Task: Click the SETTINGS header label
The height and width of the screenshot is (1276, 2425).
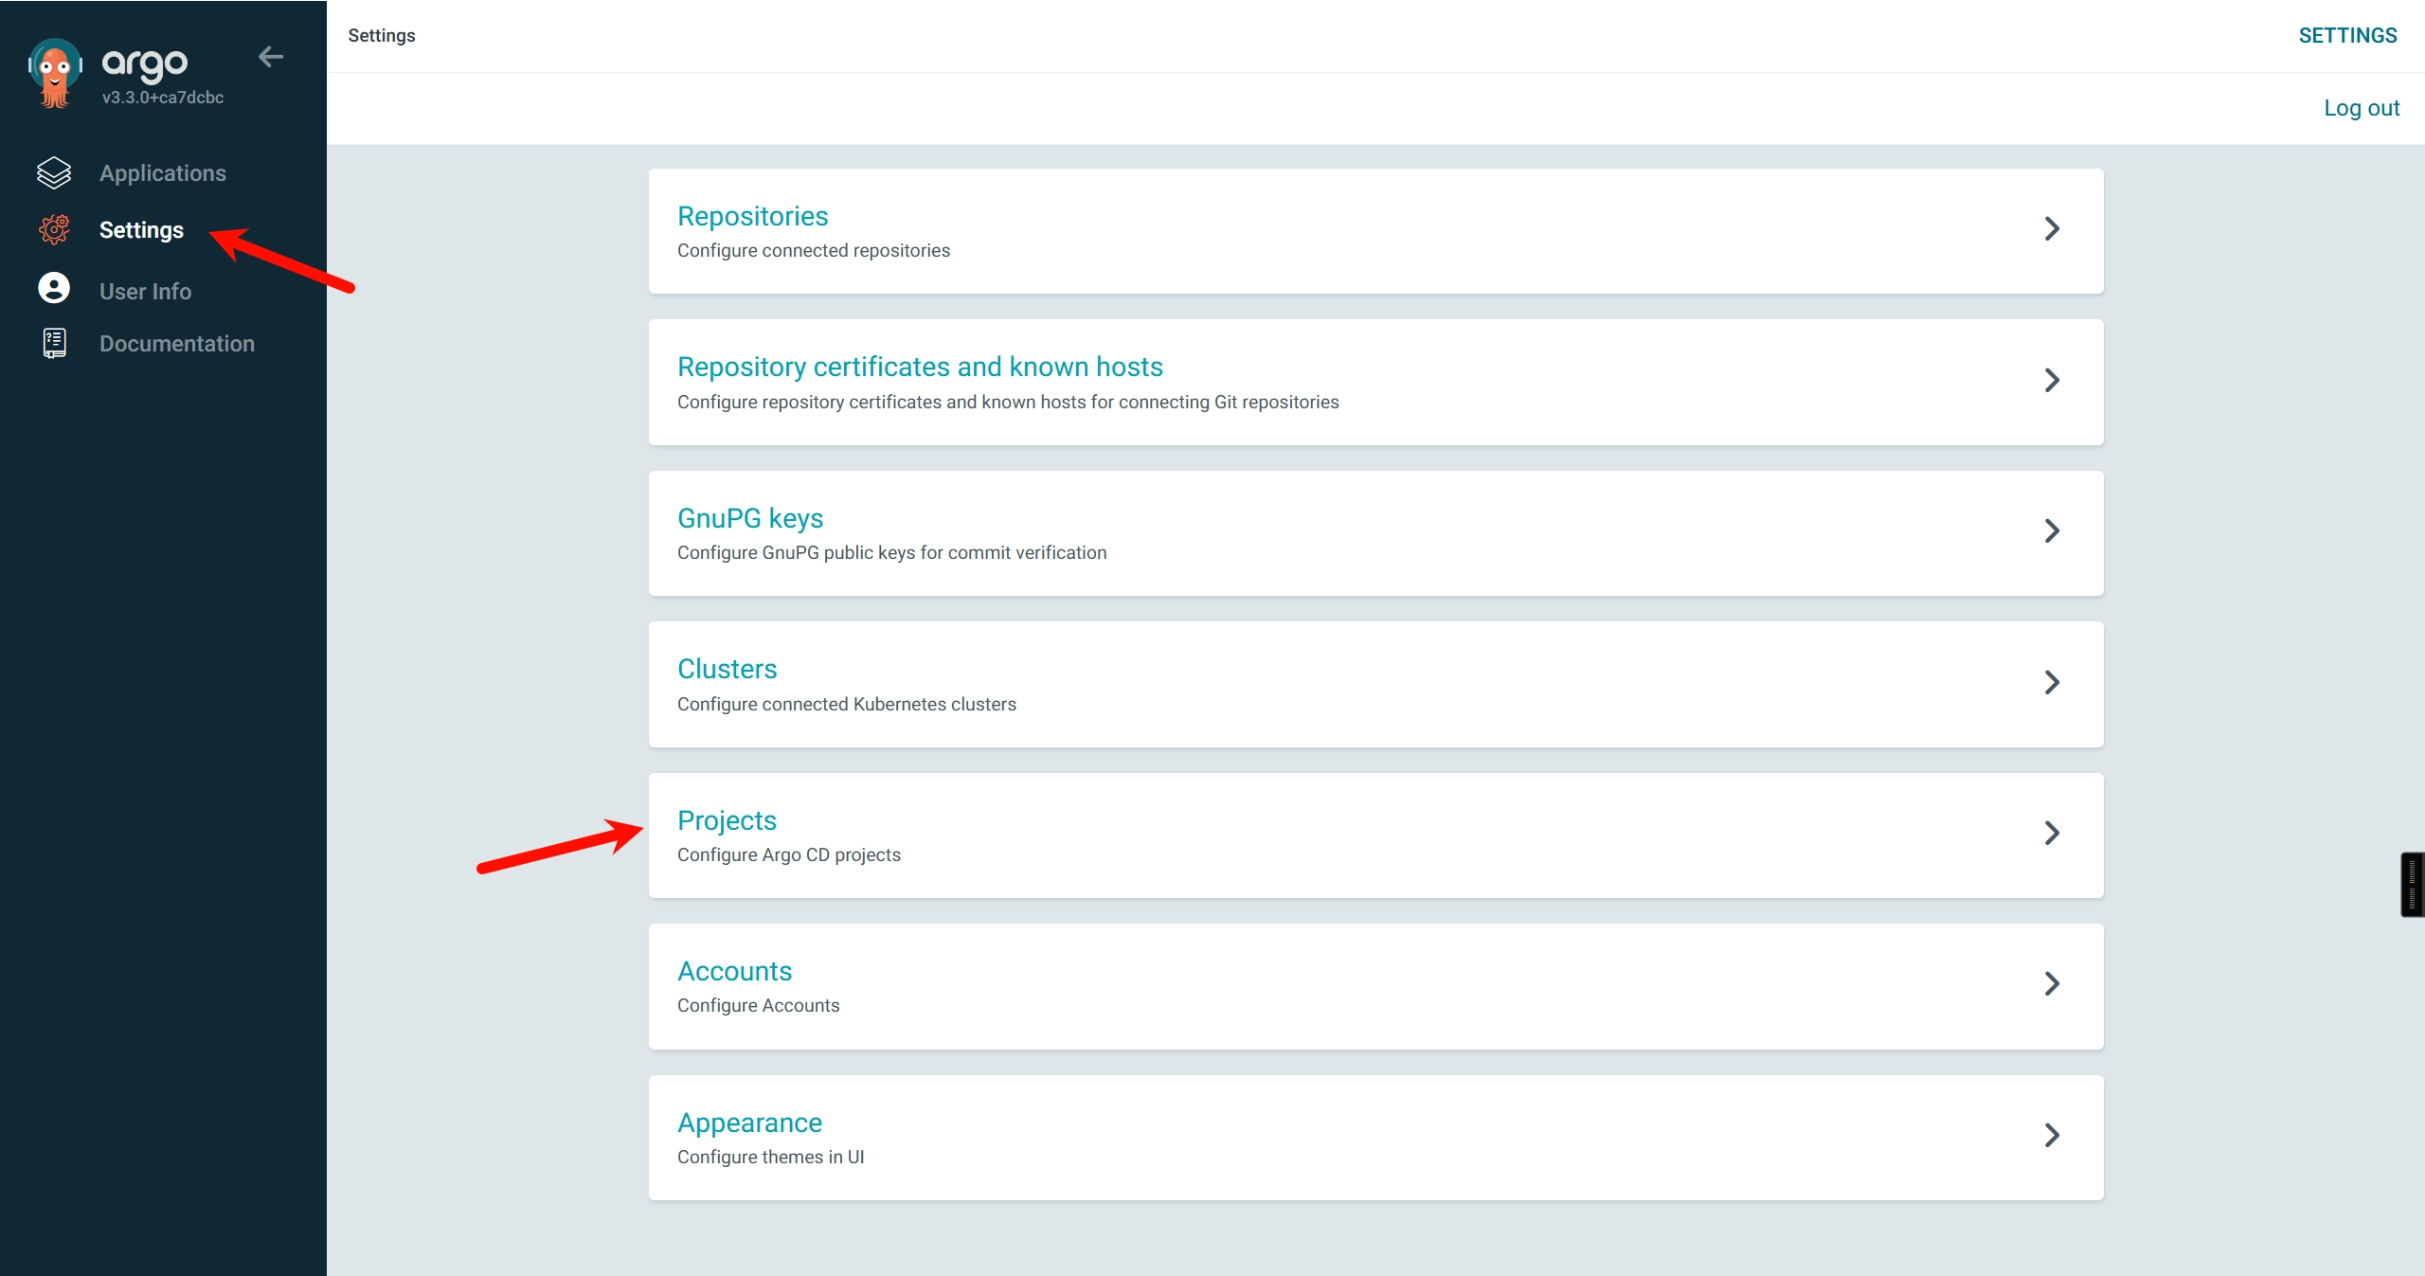Action: (2347, 35)
